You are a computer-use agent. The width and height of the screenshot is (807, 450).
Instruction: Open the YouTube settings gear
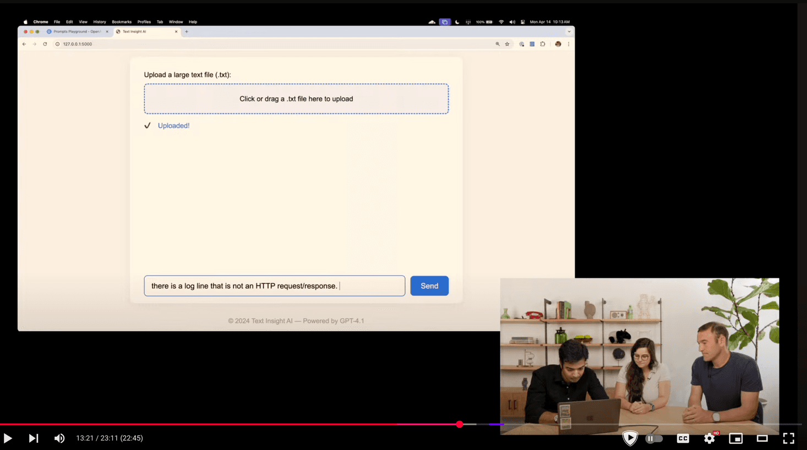pyautogui.click(x=709, y=438)
